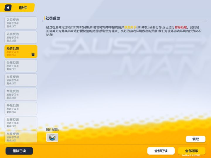This screenshot has height=158, width=211.
Task: Click the 删除已读 delete-read button
Action: [19, 151]
